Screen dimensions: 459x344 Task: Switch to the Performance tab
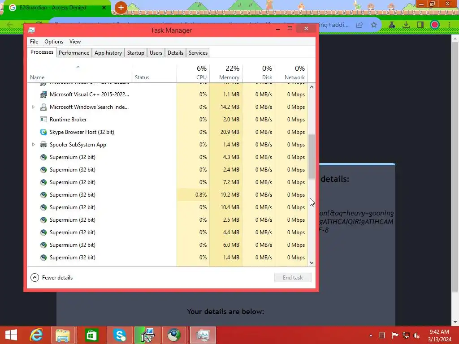(74, 53)
